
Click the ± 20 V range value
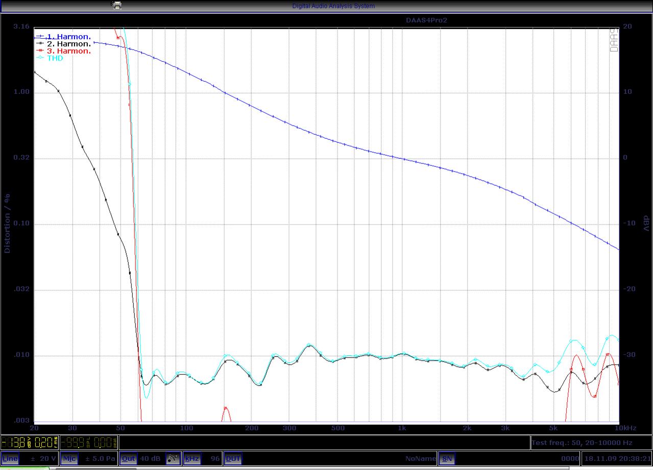coord(43,458)
